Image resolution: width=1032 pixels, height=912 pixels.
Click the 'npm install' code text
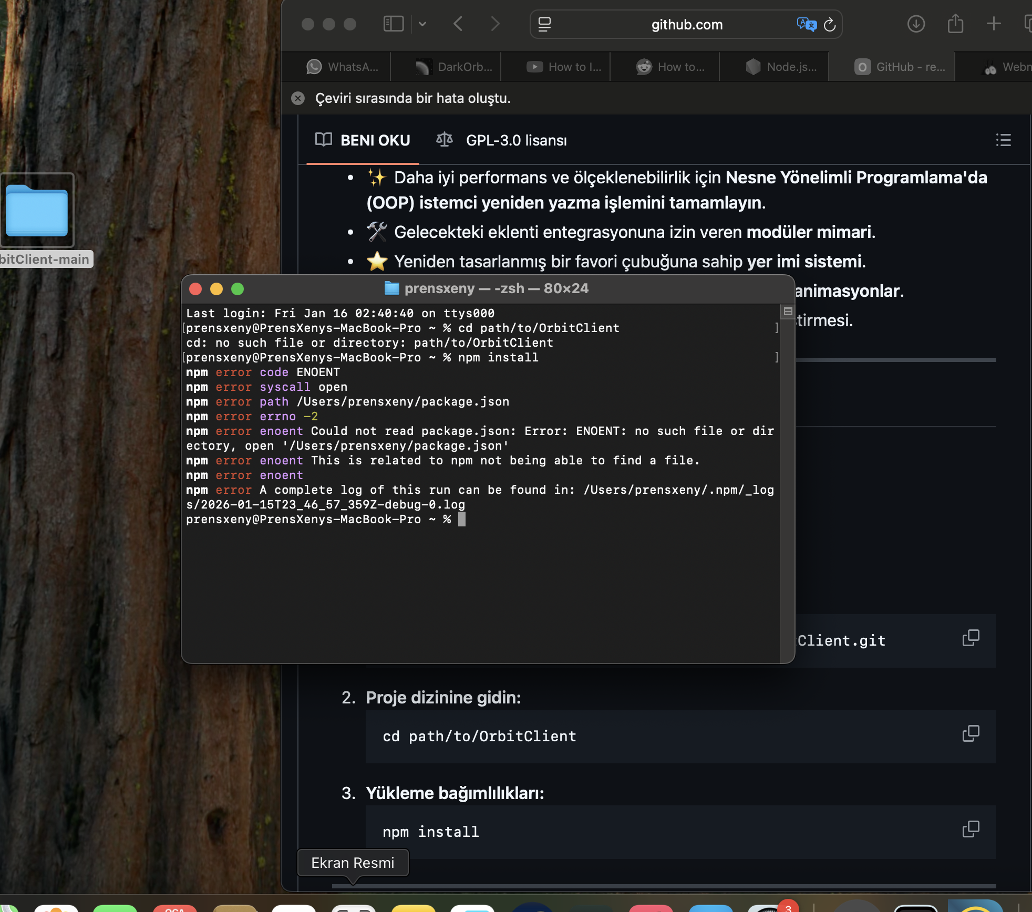coord(431,832)
